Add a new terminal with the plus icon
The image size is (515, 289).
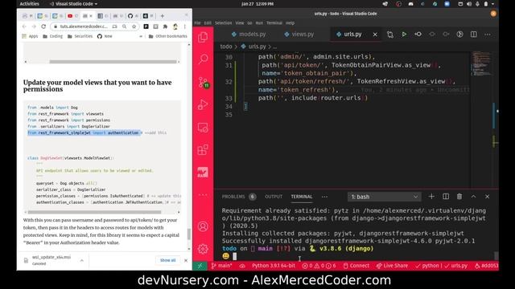click(x=431, y=196)
